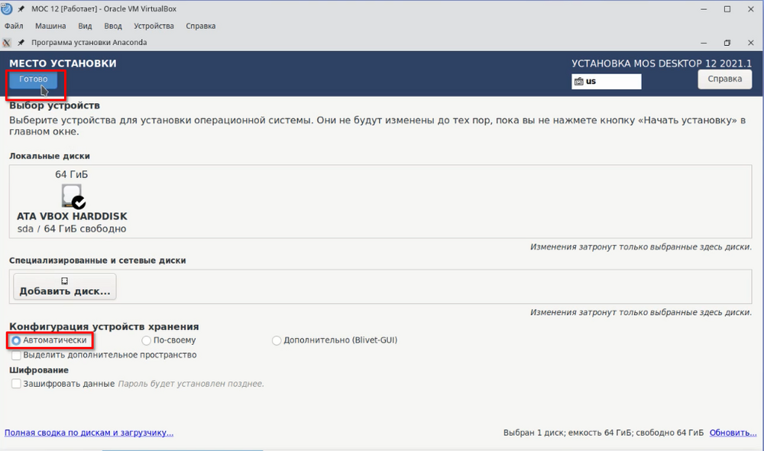Viewport: 764px width, 451px height.
Task: Open the Машина menu
Action: (x=50, y=26)
